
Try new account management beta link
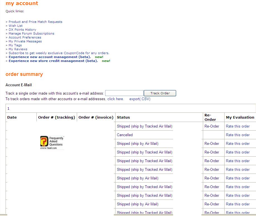pos(50,57)
